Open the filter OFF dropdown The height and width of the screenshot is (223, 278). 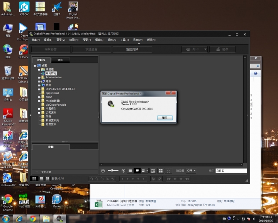click(x=191, y=170)
